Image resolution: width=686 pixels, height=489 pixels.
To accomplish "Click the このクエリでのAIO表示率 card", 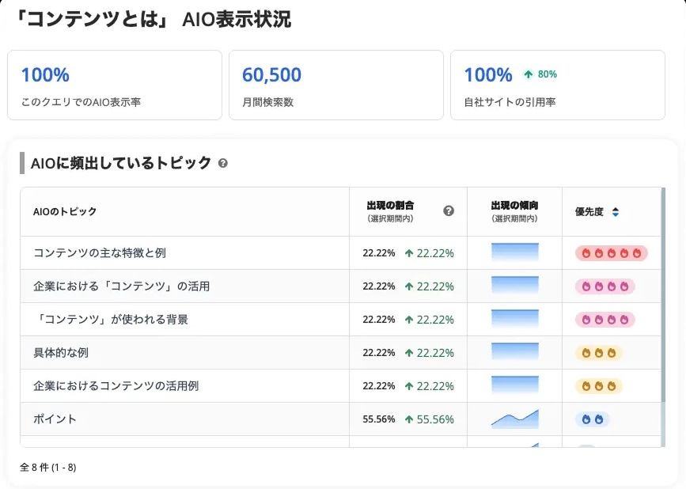I will pyautogui.click(x=114, y=85).
